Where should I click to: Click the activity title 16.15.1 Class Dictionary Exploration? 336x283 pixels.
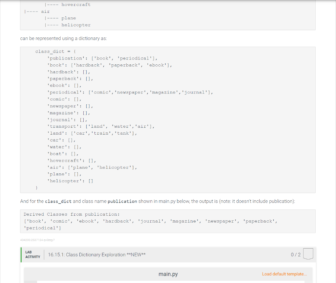coord(97,254)
